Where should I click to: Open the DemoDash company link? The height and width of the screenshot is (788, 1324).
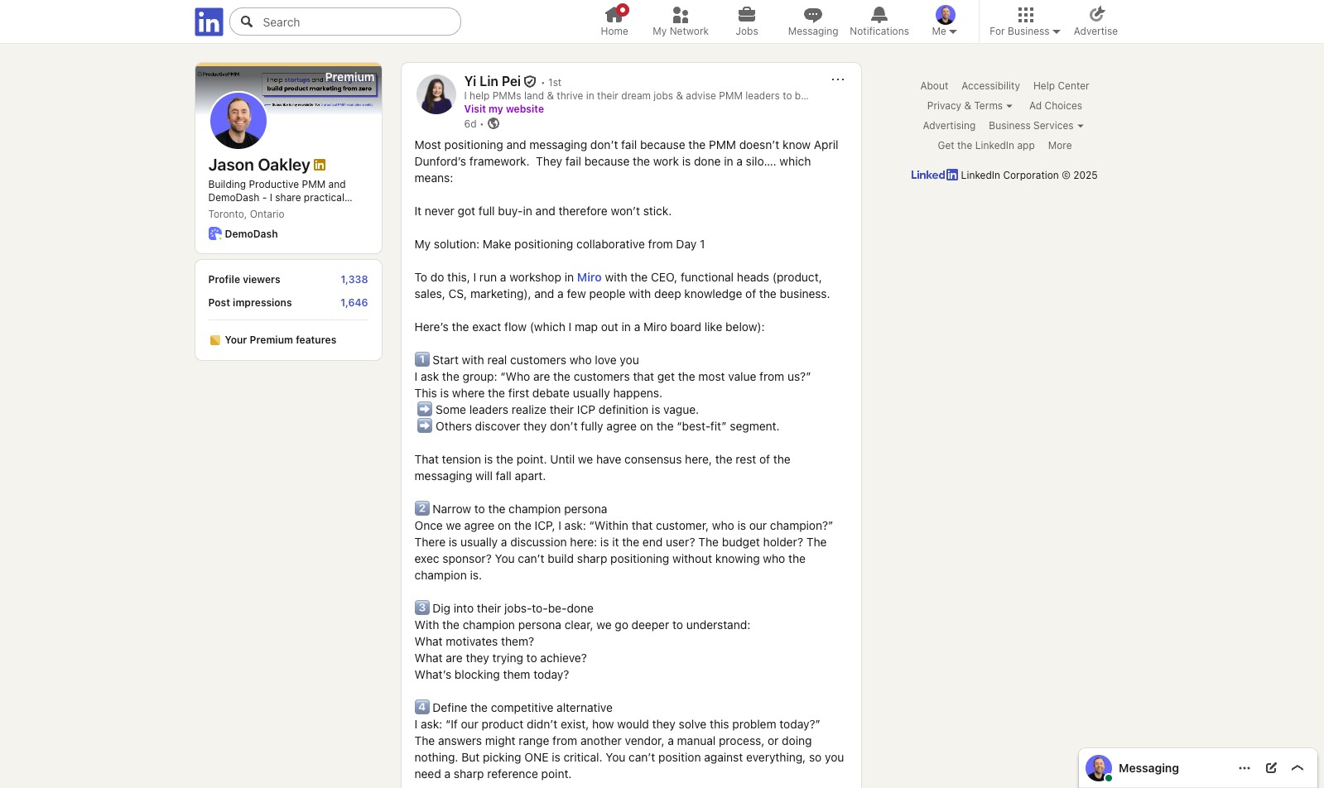(243, 234)
